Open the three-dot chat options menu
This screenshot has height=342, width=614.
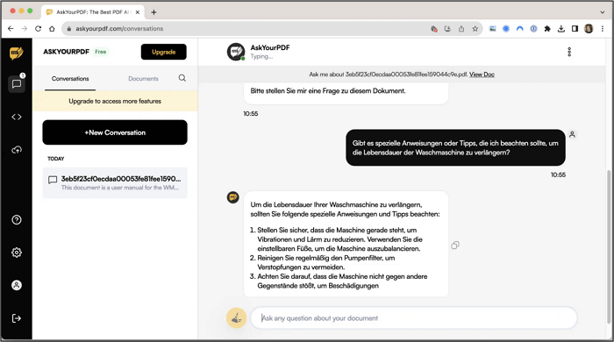569,52
